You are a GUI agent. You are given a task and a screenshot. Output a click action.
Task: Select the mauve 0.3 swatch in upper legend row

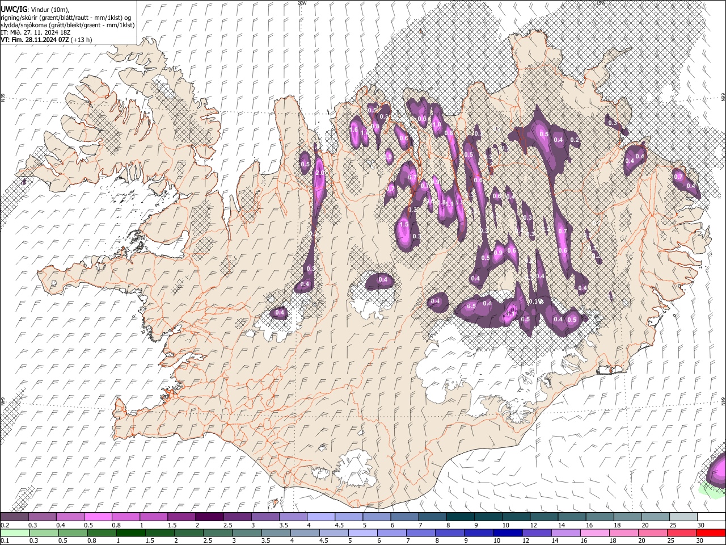tap(43, 517)
